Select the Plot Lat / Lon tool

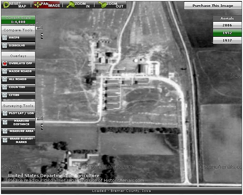click(18, 113)
